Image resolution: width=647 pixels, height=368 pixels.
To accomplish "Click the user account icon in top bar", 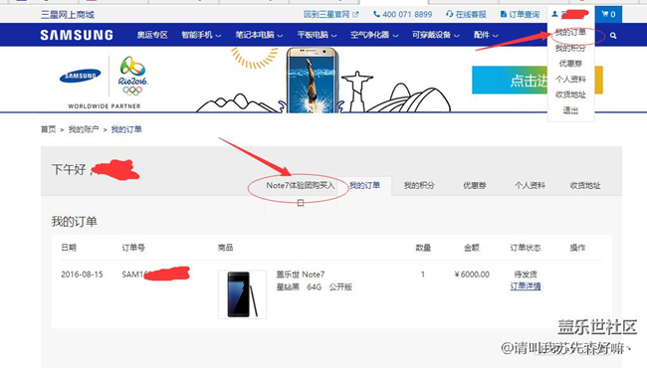I will pyautogui.click(x=555, y=14).
